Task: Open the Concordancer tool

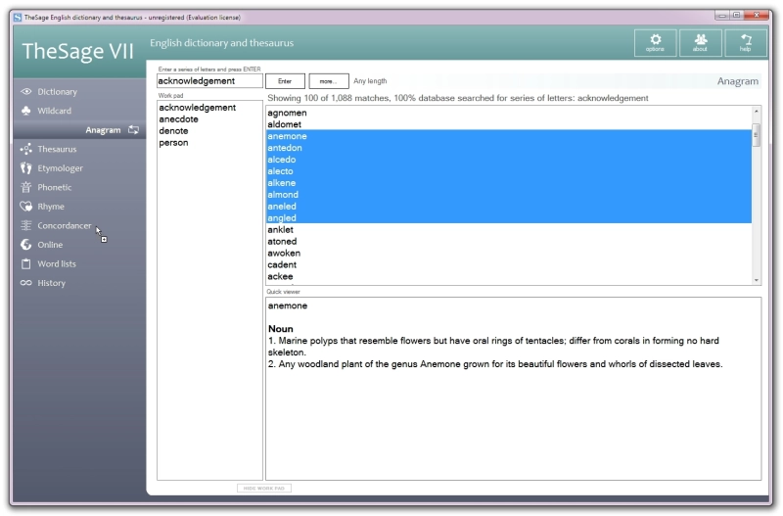Action: 65,225
